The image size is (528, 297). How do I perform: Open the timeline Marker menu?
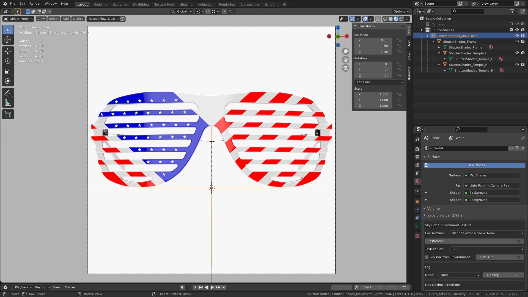pyautogui.click(x=70, y=287)
